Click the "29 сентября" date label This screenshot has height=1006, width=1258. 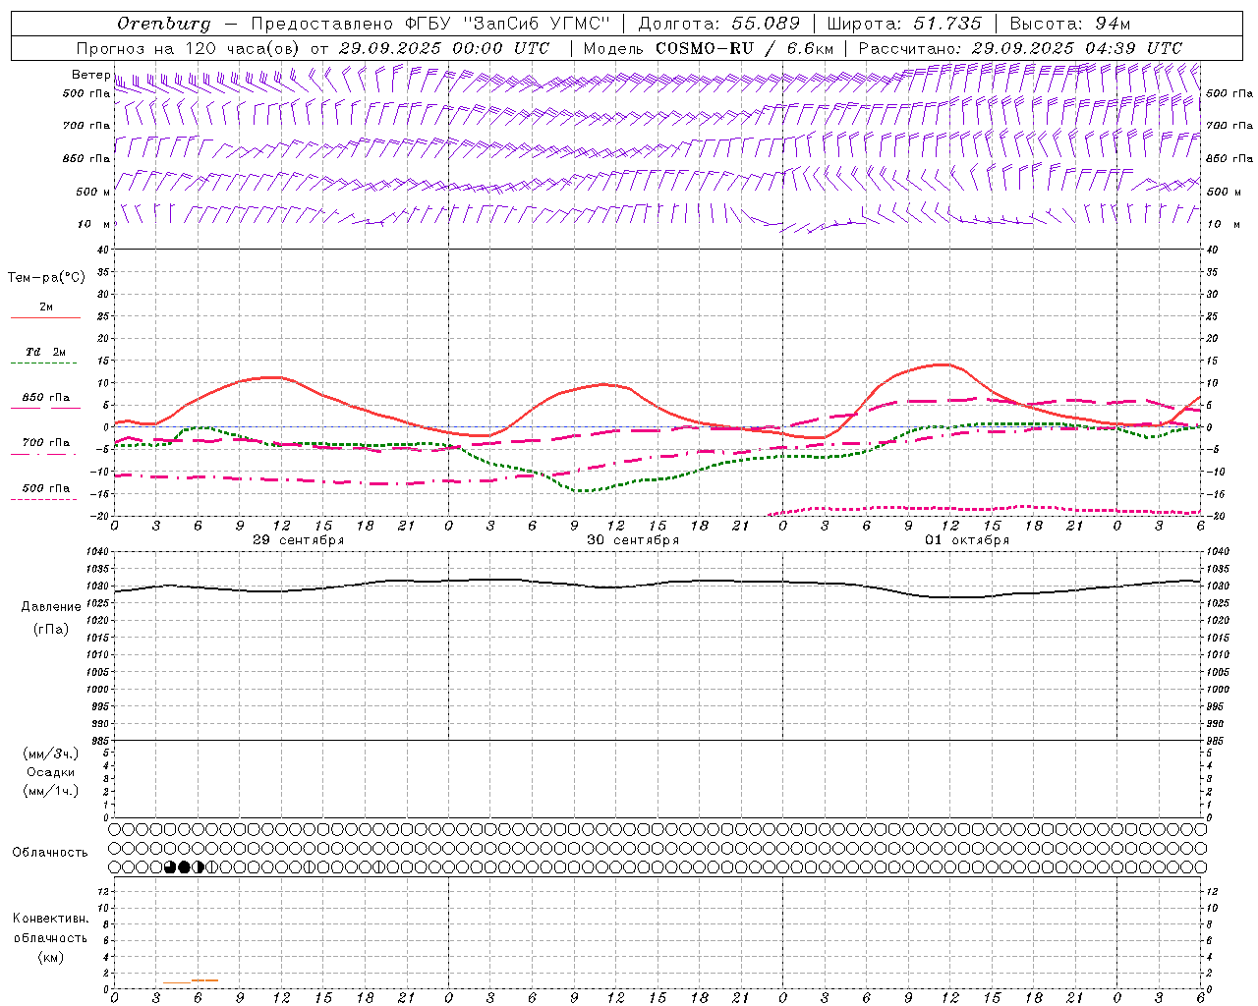(x=299, y=540)
